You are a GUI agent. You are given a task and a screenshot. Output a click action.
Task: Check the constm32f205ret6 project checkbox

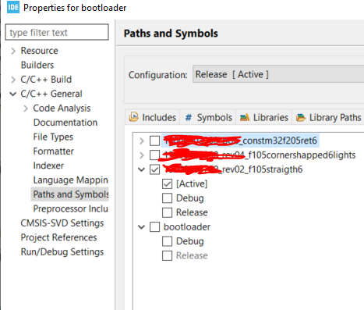pos(154,141)
